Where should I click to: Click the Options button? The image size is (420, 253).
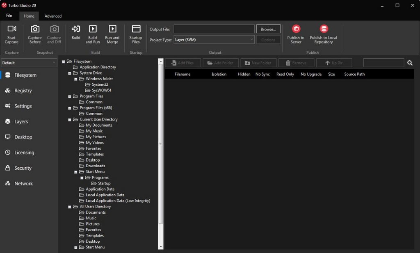[268, 40]
